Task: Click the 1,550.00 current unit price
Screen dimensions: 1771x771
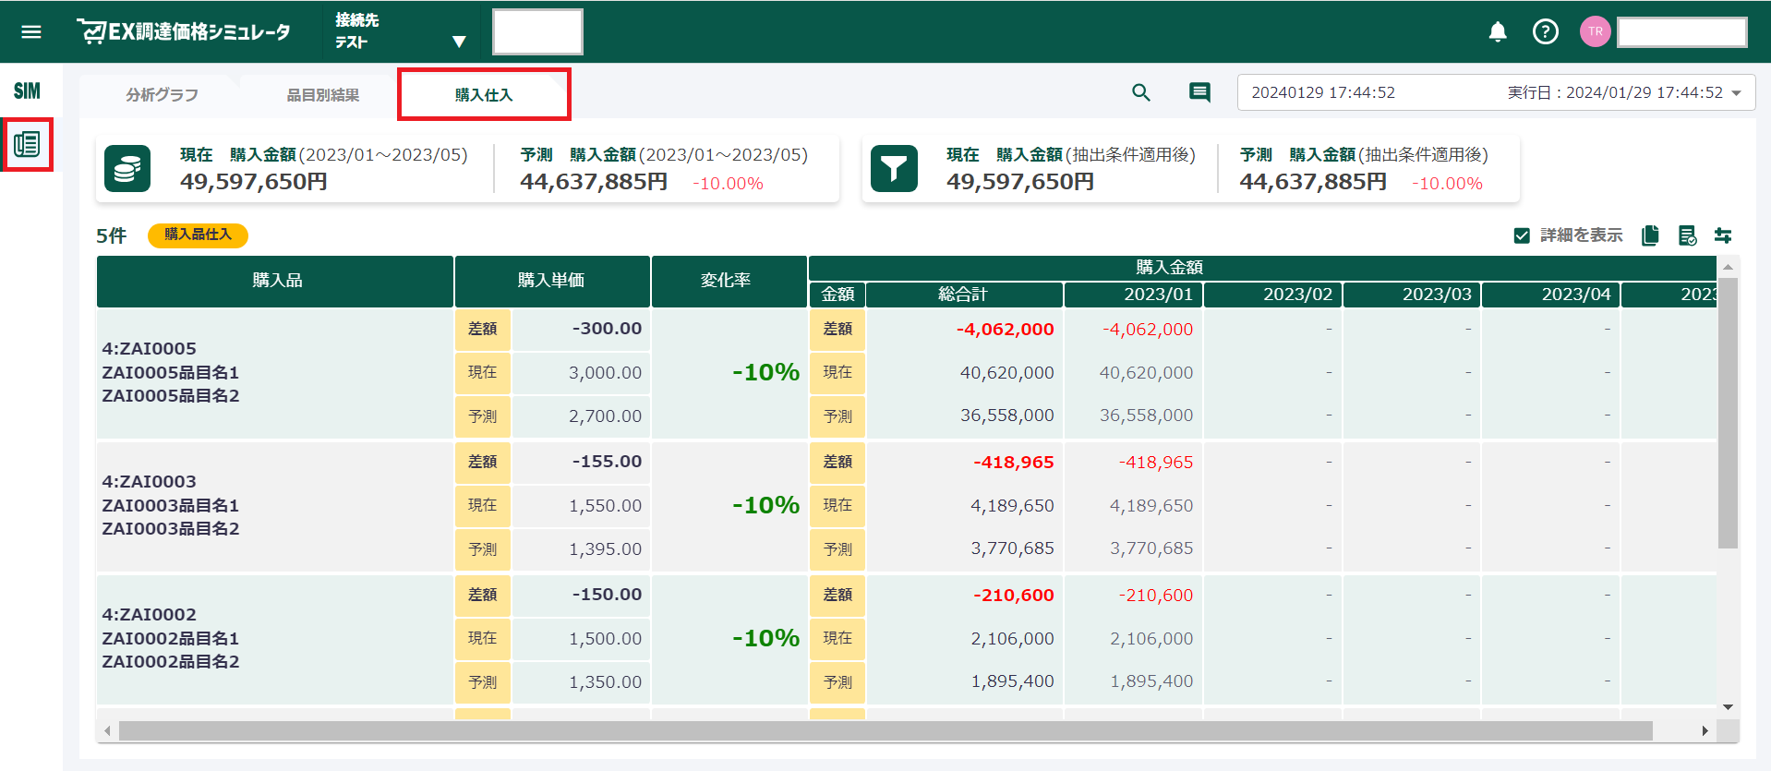Action: (x=605, y=506)
